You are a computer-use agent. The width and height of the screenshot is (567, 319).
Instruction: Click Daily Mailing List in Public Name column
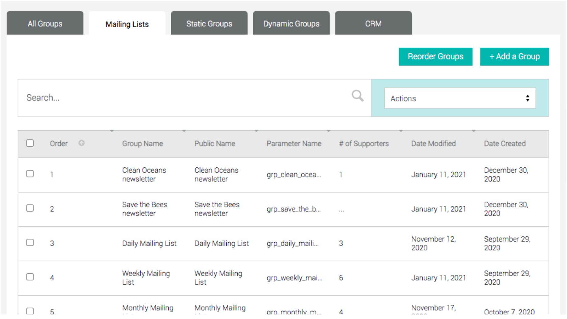coord(222,243)
